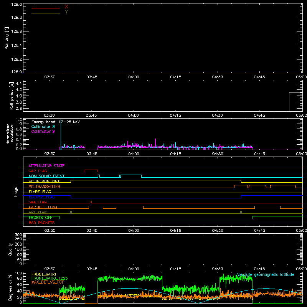Click the Degrees or % axis title
Screen dimensions: 307x307
[10, 287]
